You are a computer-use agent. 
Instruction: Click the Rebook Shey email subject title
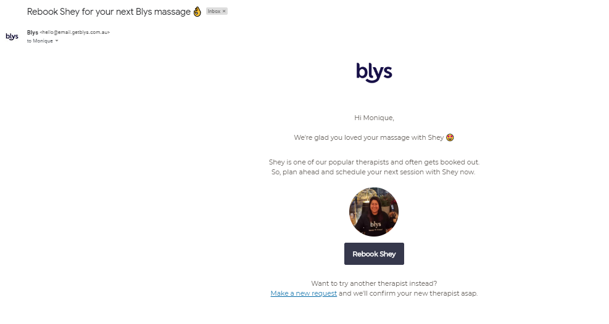(109, 12)
